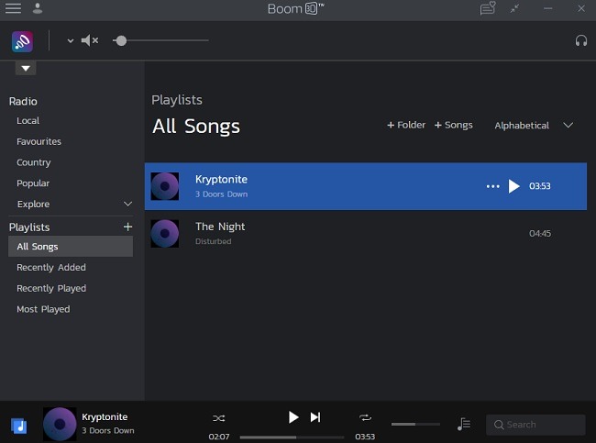This screenshot has height=443, width=596.
Task: Skip to the next track
Action: [x=315, y=417]
